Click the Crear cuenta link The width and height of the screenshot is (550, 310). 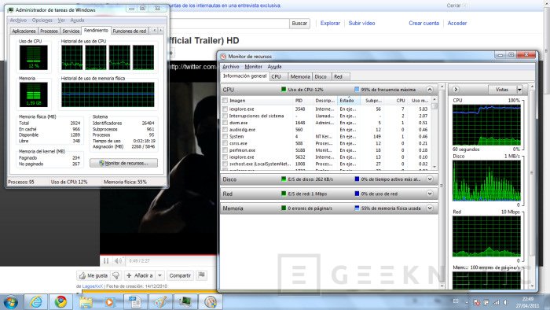click(x=423, y=23)
